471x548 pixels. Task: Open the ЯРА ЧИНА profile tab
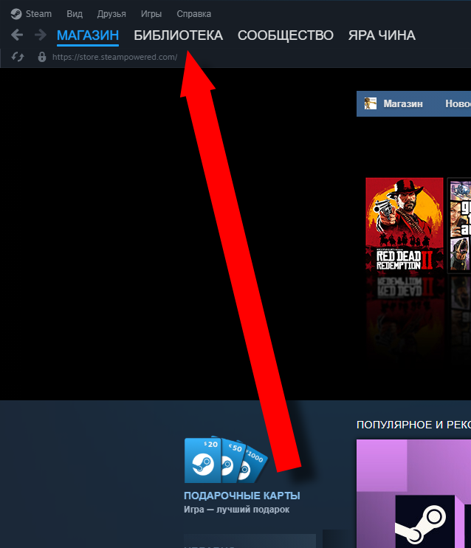(x=382, y=35)
